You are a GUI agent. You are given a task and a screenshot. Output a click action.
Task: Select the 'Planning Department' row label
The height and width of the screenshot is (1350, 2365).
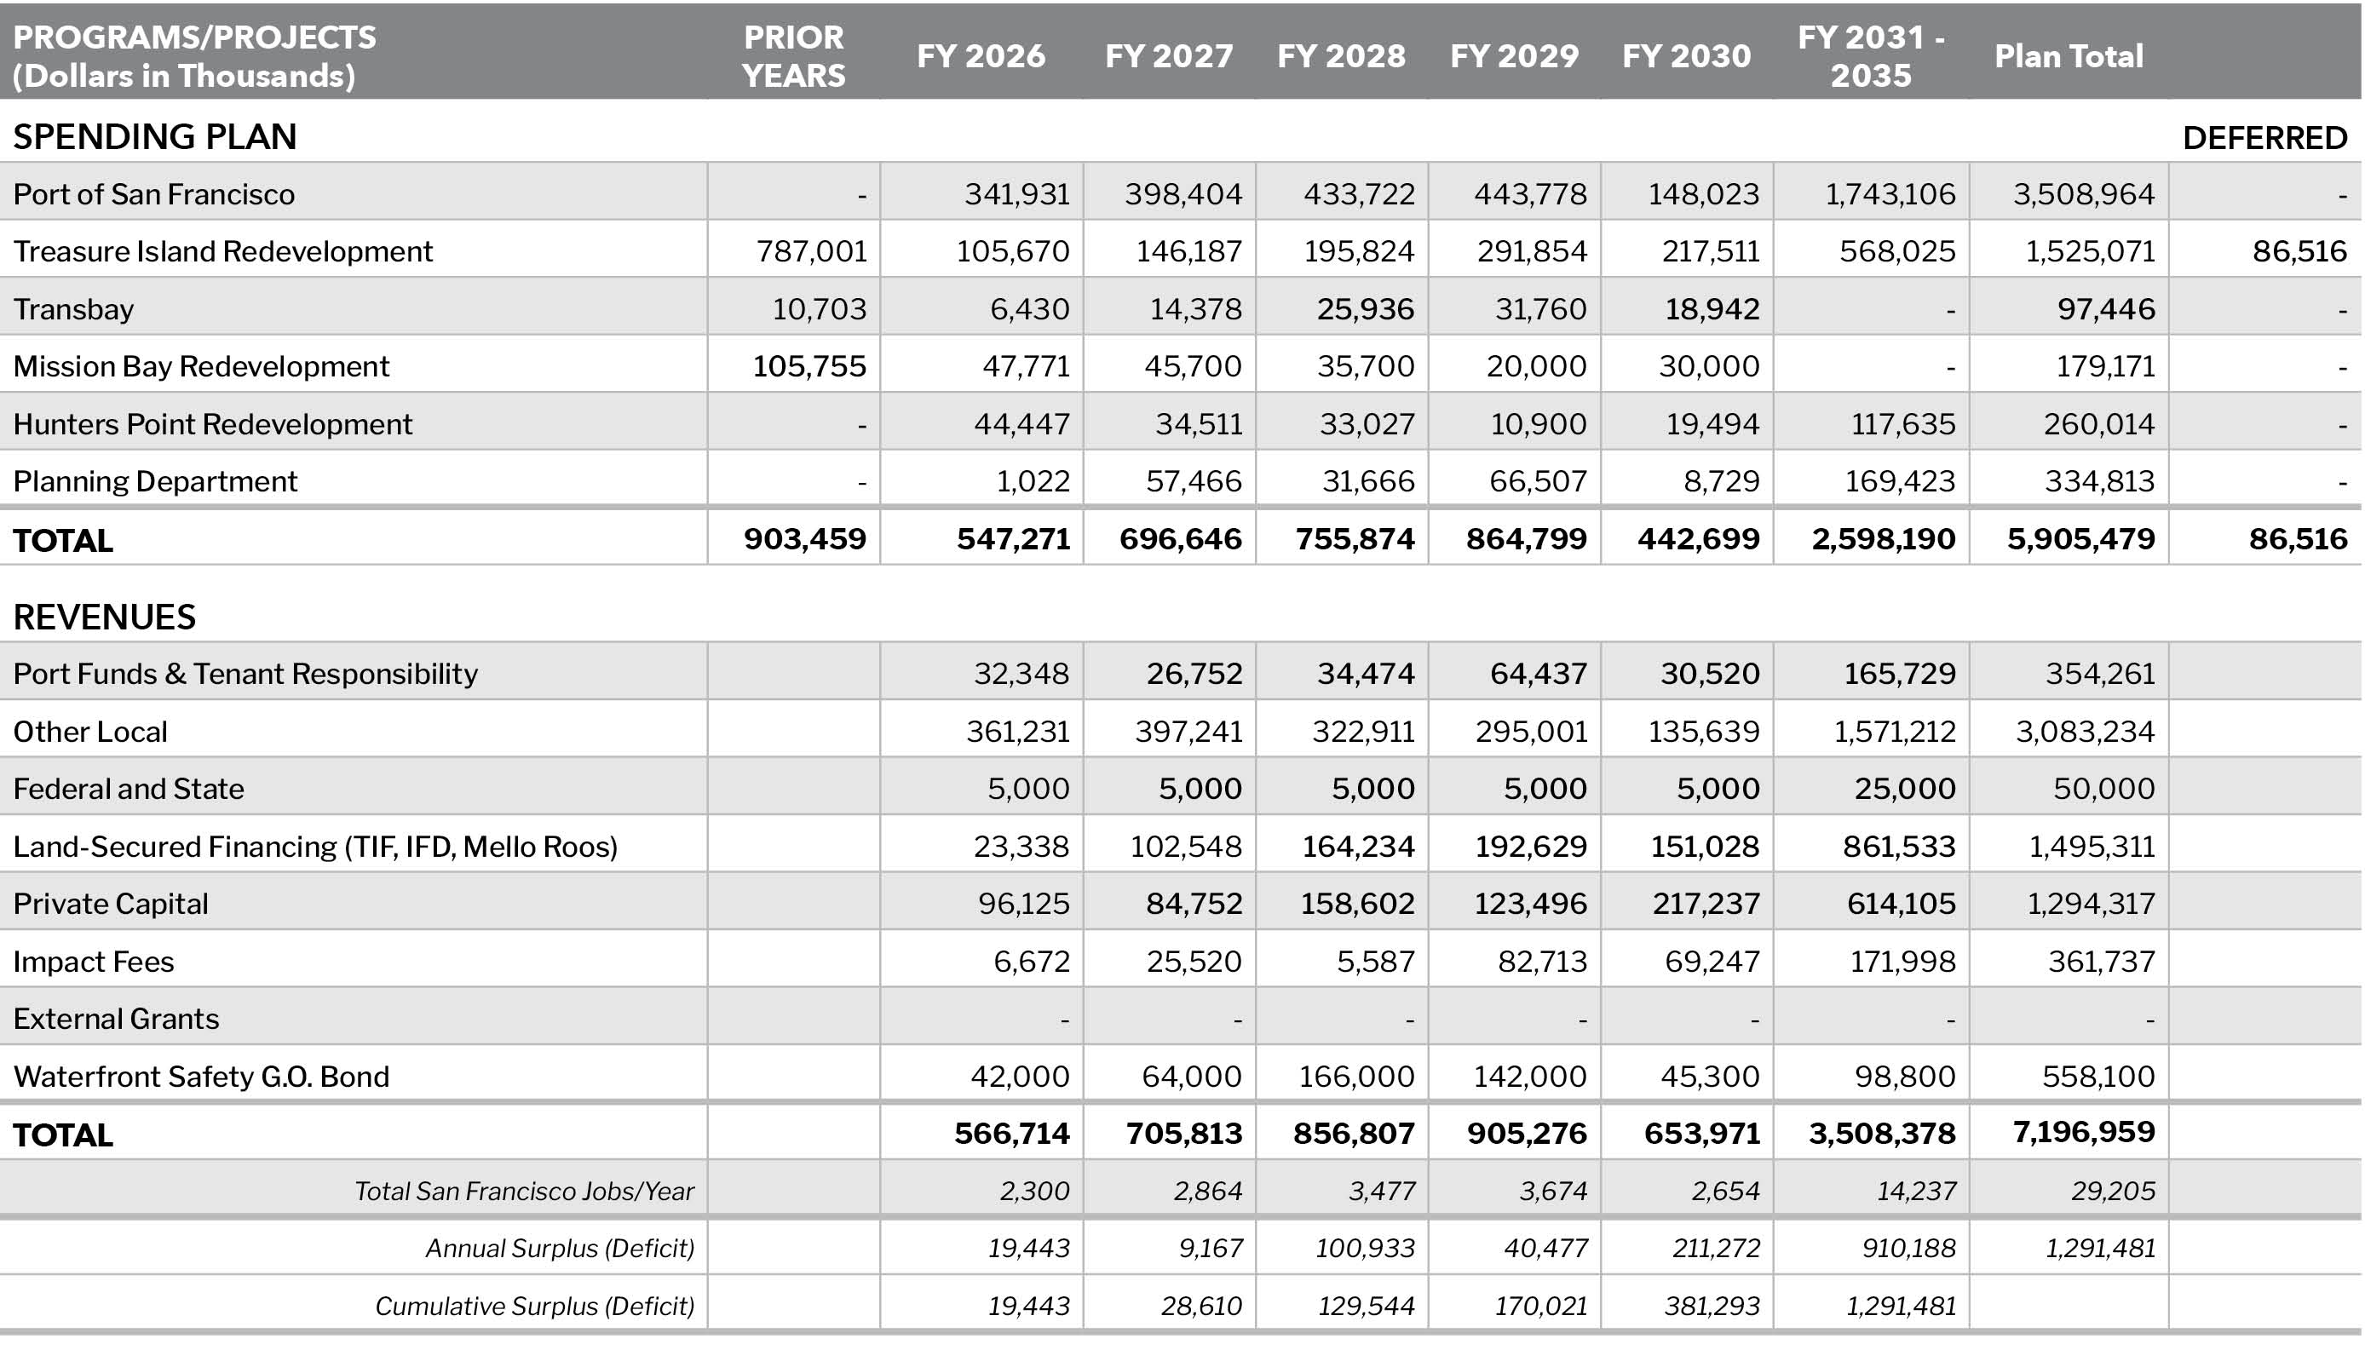155,481
